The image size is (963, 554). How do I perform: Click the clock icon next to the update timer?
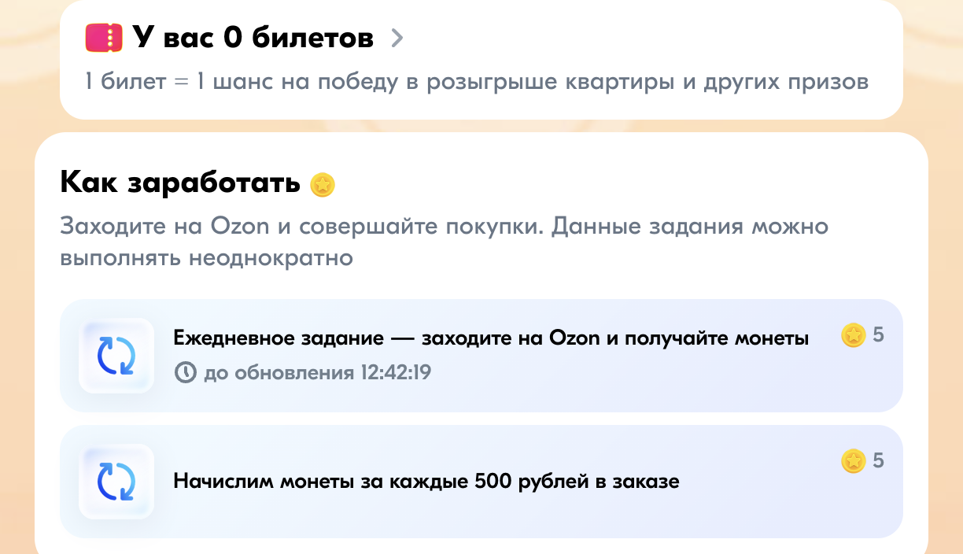[186, 372]
